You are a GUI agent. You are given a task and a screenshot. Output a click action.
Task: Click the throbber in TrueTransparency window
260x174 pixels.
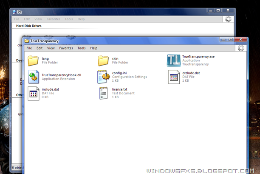pos(241,48)
